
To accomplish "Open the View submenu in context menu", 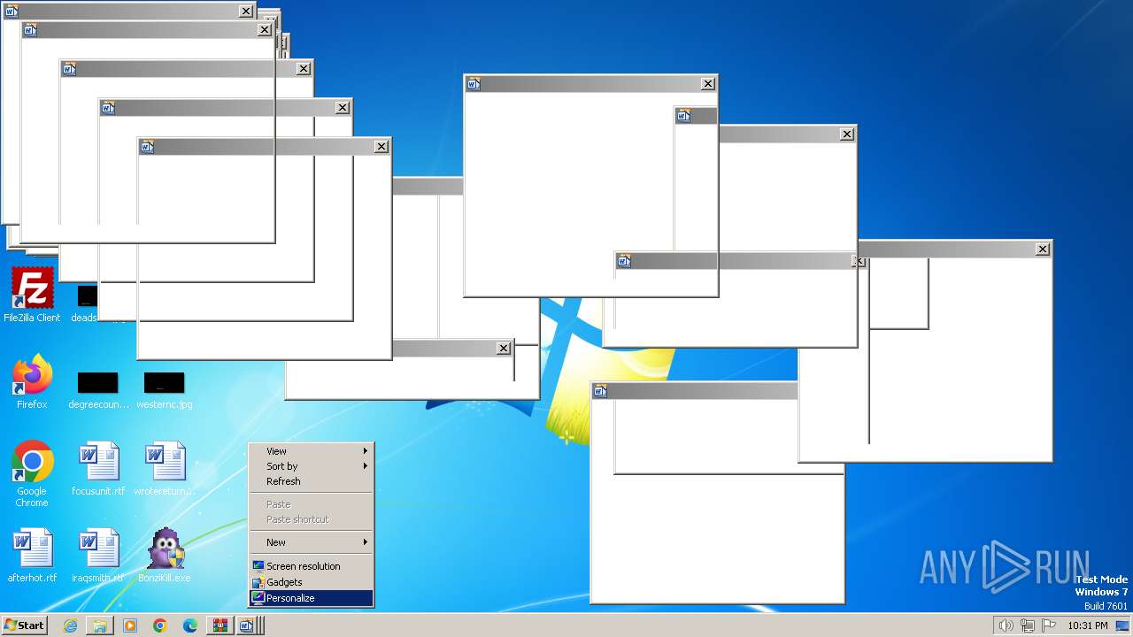I will point(312,451).
